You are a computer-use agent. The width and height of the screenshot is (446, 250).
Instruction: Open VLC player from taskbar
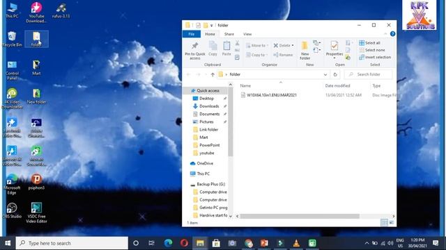[296, 243]
